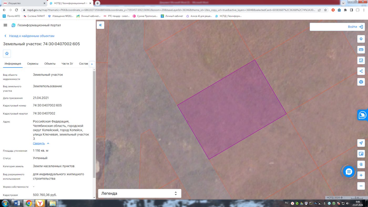This screenshot has height=207, width=368.
Task: Select the ruler measurement tool
Action: 361,50
